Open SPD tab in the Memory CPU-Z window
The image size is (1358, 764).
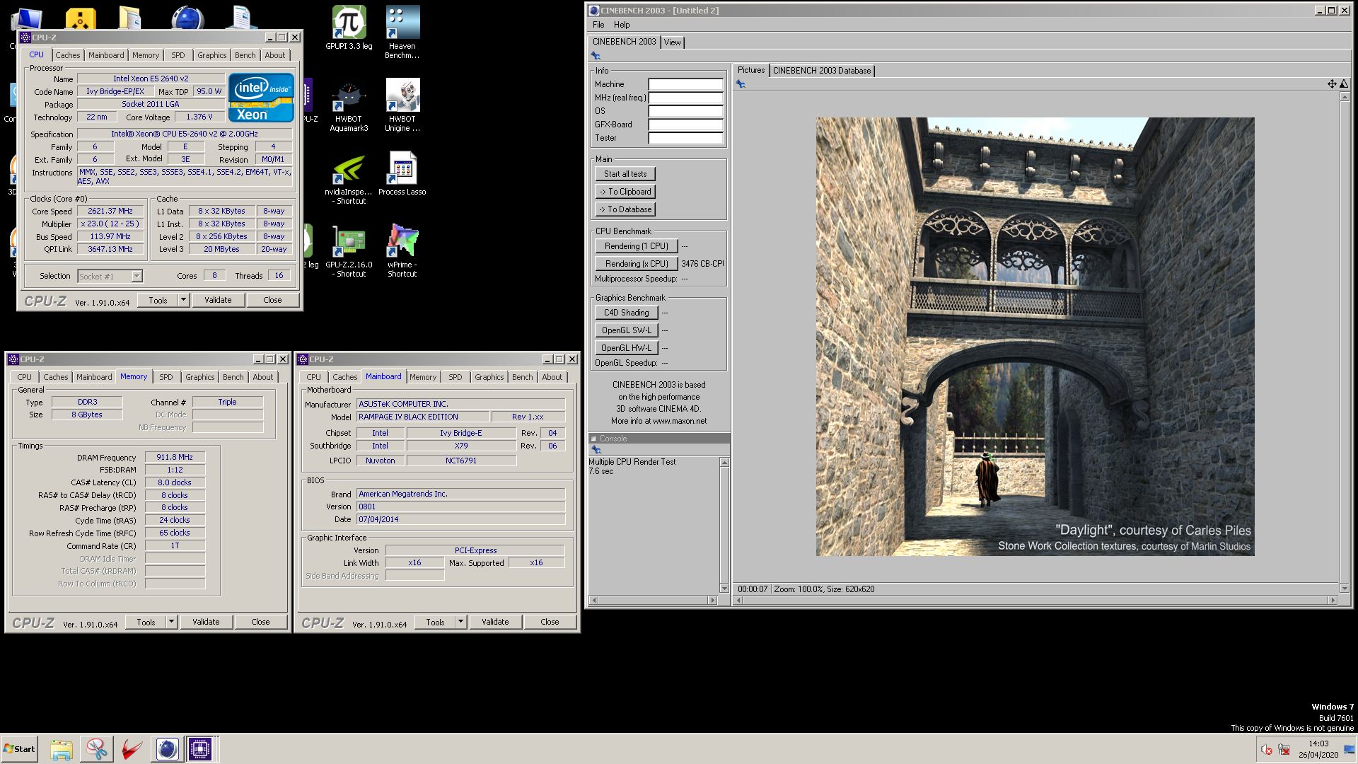click(166, 377)
